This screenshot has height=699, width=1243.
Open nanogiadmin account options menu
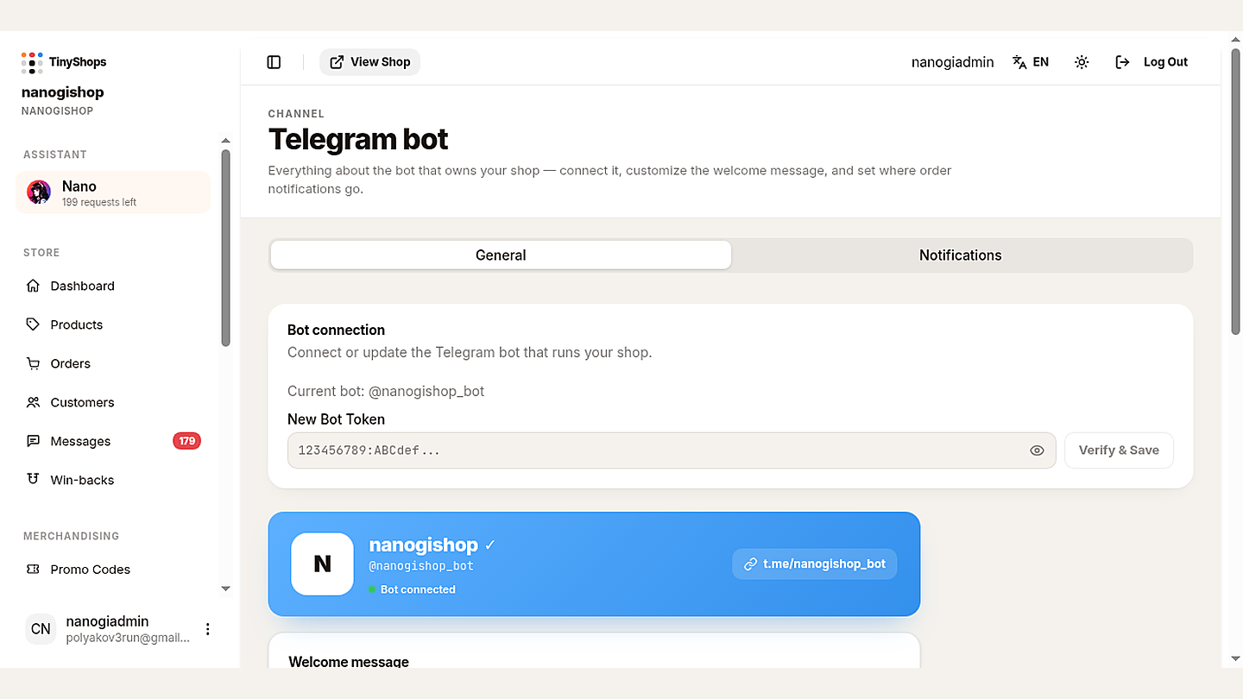[207, 629]
